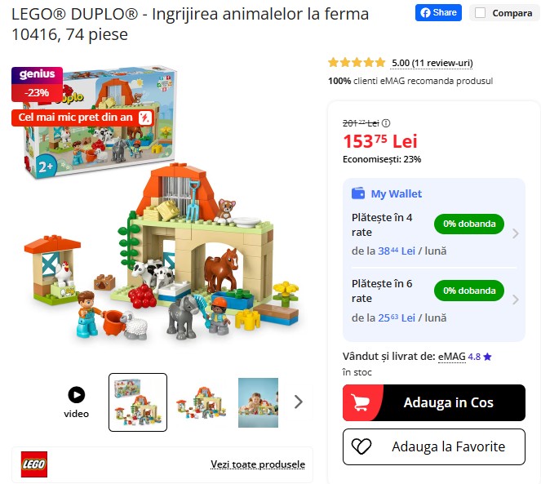Add product to Favorite list
Viewport: 541px width, 484px height.
433,446
